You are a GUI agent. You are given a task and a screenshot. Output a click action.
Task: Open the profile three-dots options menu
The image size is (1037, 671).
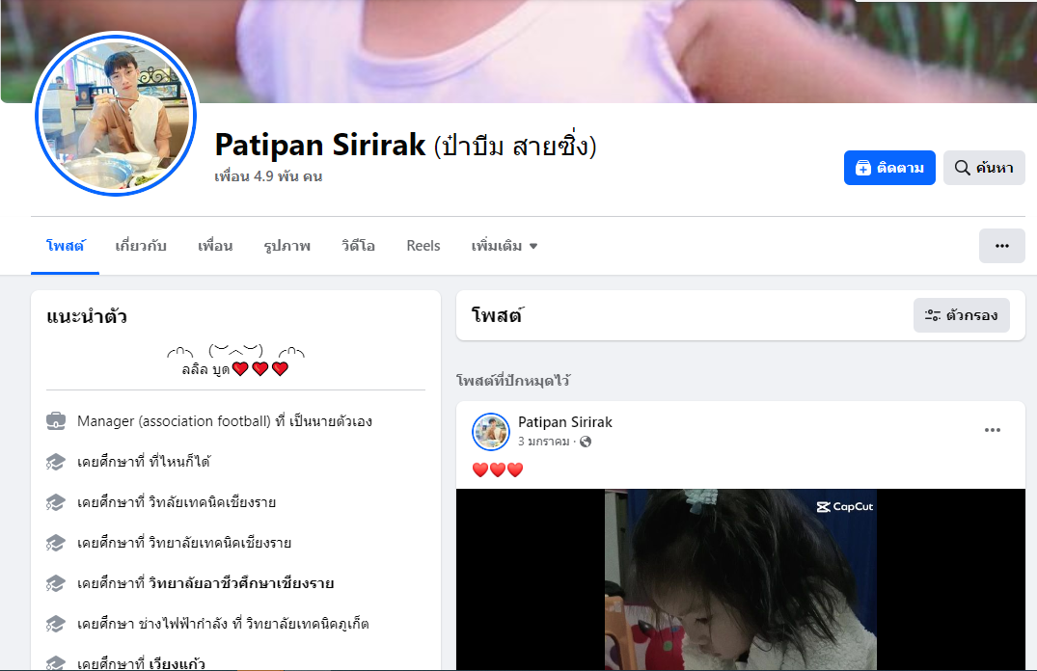tap(1001, 246)
